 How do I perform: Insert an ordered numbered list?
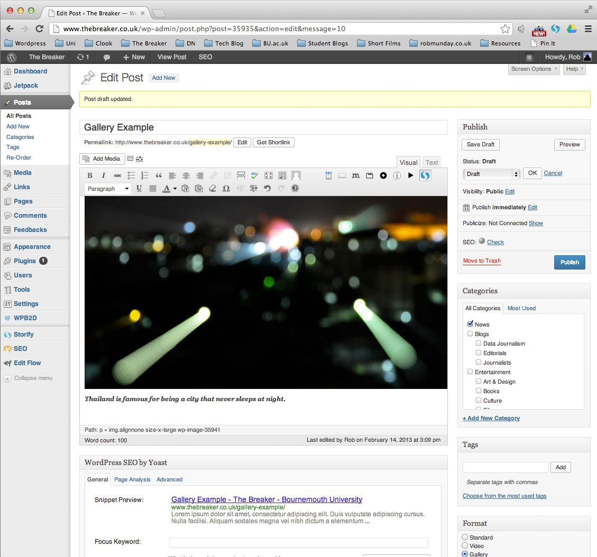(x=145, y=175)
